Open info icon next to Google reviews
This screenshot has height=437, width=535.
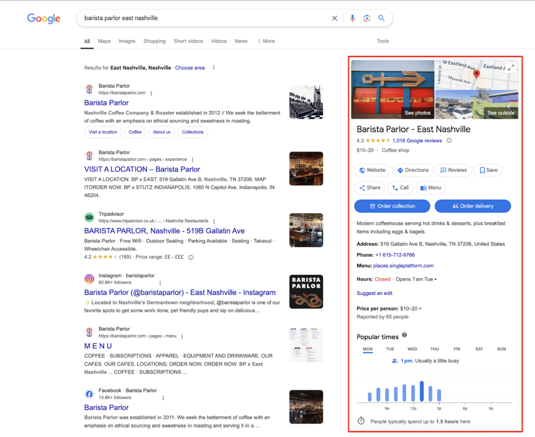[449, 141]
